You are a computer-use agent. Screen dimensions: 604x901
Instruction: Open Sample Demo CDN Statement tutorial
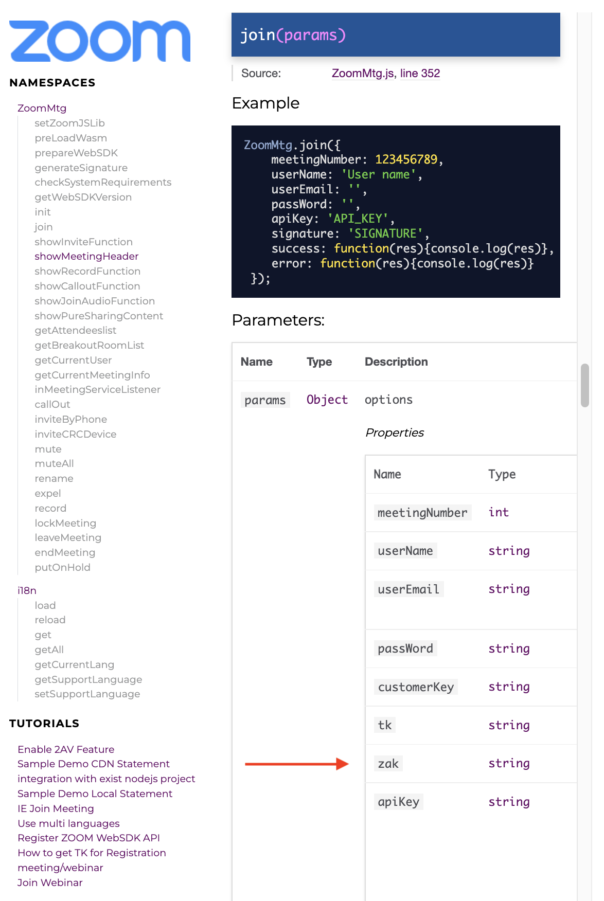[x=93, y=764]
